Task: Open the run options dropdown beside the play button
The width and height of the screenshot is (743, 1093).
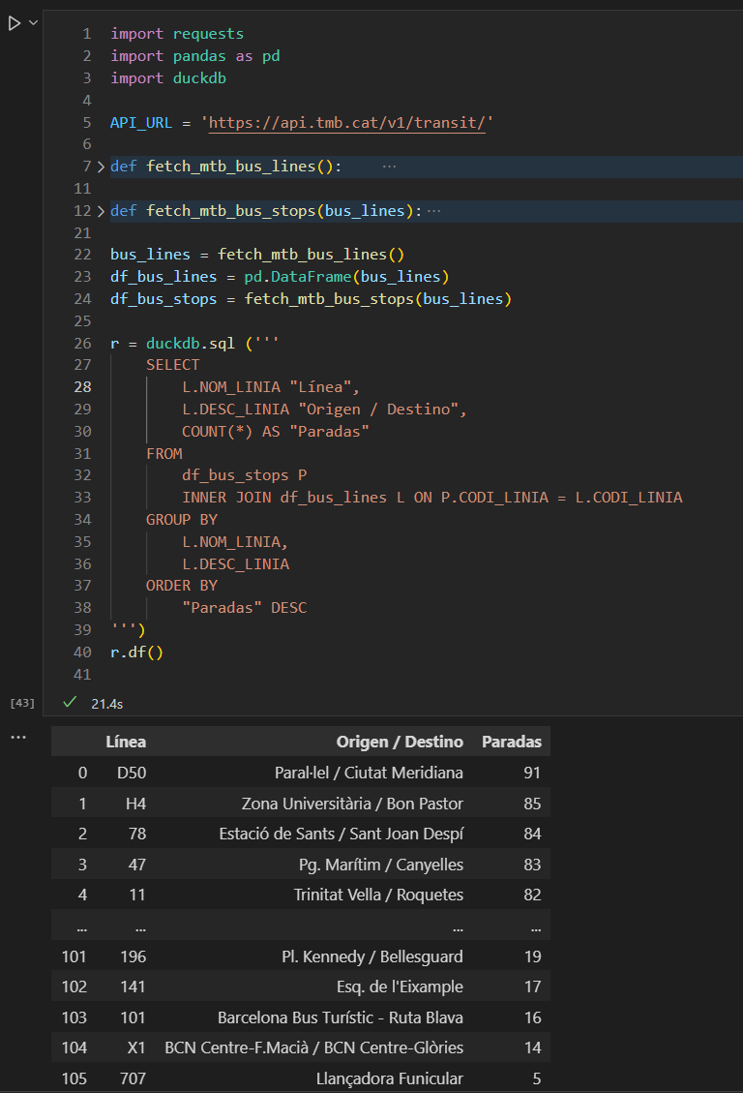Action: (x=32, y=23)
